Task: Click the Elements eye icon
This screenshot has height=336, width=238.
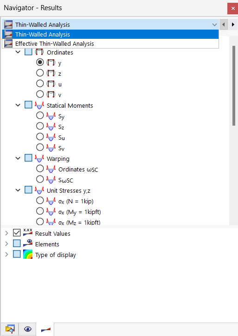Action: point(28,243)
